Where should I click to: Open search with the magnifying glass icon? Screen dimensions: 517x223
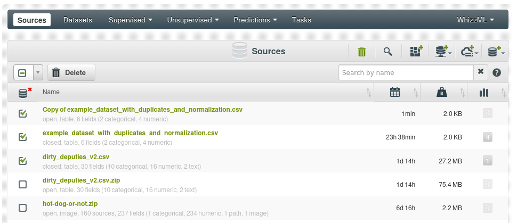click(388, 52)
